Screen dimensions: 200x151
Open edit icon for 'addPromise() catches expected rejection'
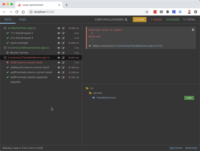point(63,77)
